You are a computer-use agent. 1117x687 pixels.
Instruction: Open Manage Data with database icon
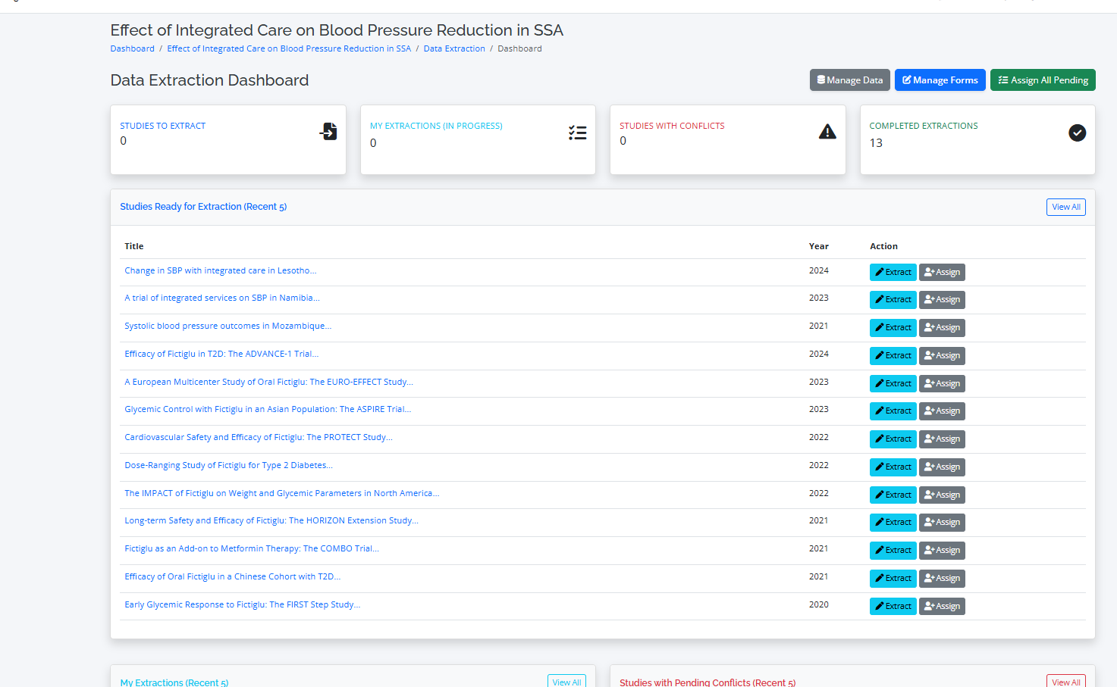coord(849,80)
